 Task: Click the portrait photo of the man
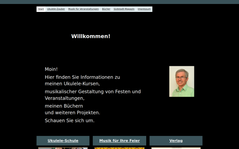(182, 81)
